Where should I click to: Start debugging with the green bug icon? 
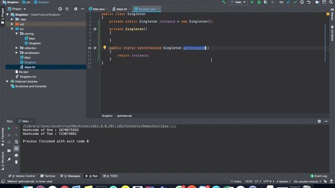click(x=259, y=2)
